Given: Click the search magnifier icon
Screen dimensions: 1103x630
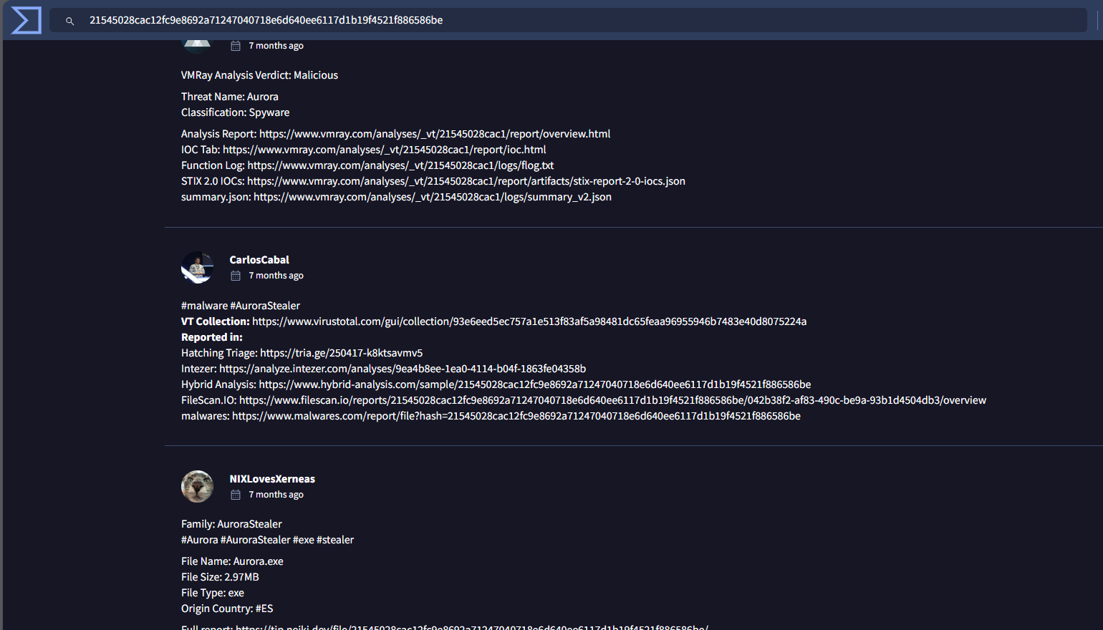Looking at the screenshot, I should (69, 21).
